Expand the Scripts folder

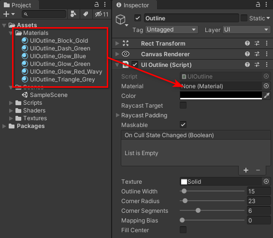pos(11,103)
